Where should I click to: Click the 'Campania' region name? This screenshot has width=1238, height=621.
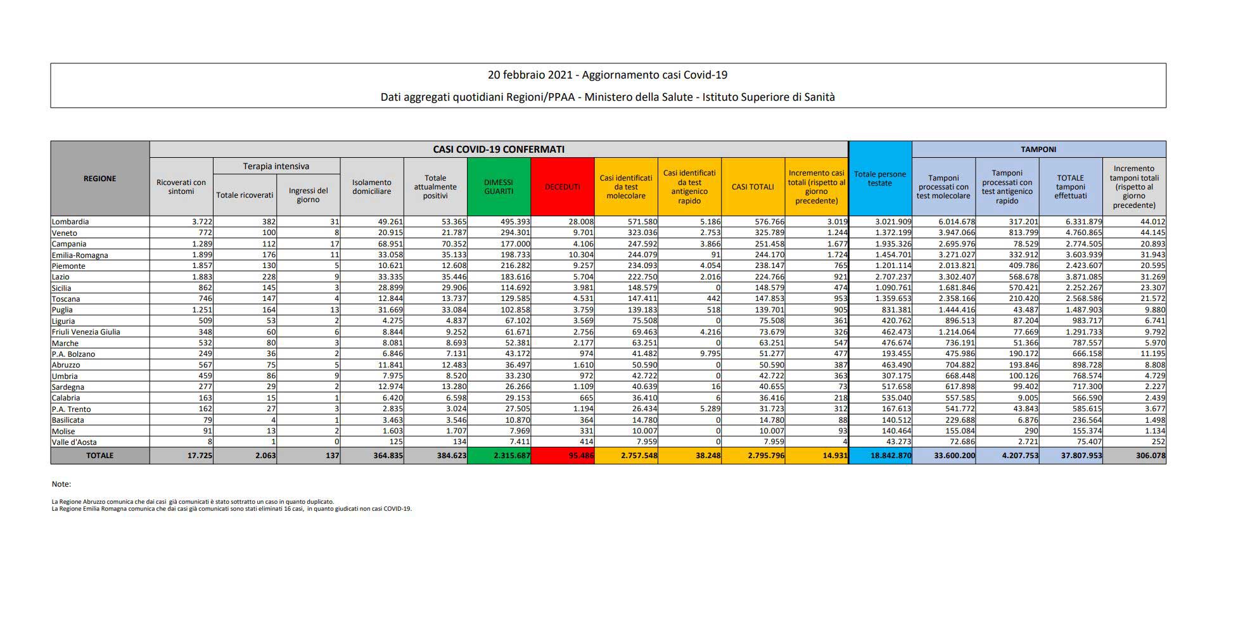(69, 244)
